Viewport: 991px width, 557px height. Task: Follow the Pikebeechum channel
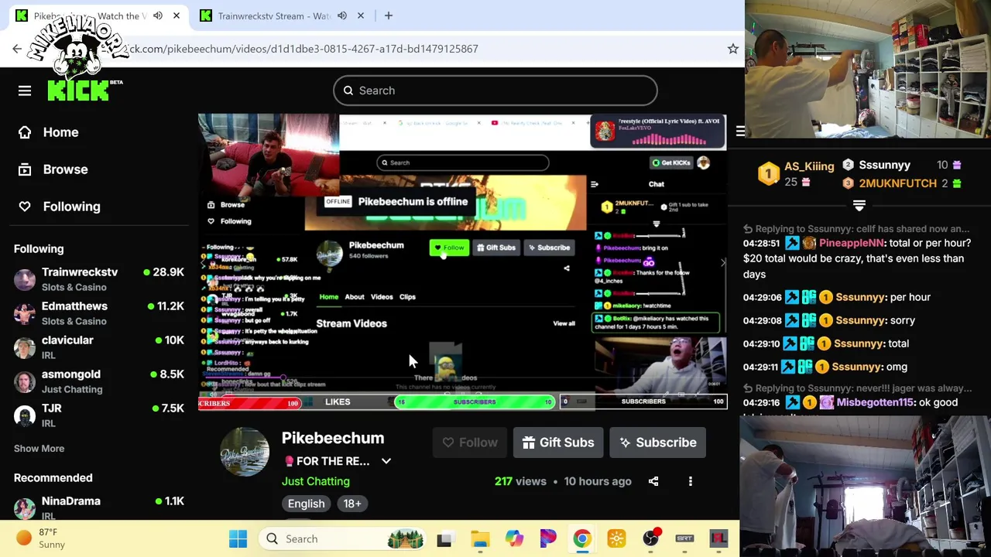pyautogui.click(x=470, y=443)
